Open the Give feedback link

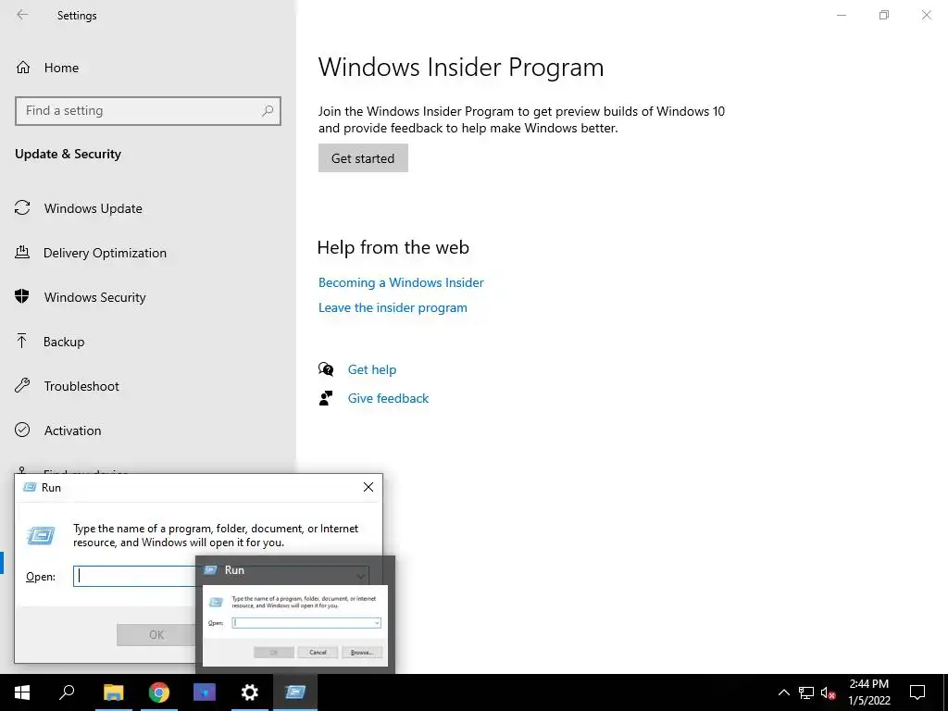point(388,398)
